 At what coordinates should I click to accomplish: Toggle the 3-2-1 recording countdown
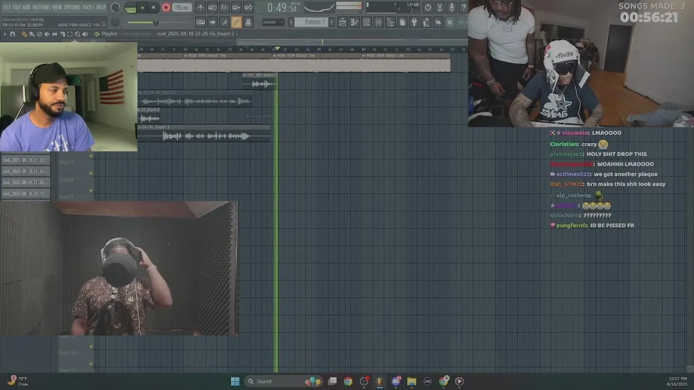tap(224, 8)
